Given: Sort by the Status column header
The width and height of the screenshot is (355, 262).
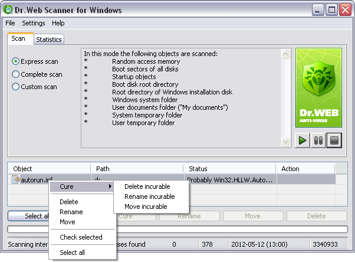Looking at the screenshot, I should point(229,169).
